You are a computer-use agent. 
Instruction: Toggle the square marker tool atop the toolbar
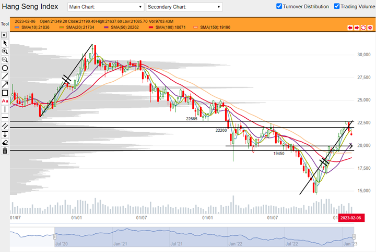[x=4, y=35]
